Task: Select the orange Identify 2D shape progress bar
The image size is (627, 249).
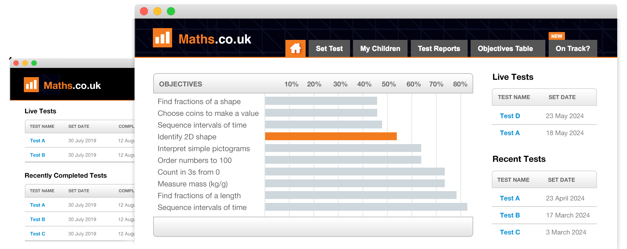Action: point(331,137)
